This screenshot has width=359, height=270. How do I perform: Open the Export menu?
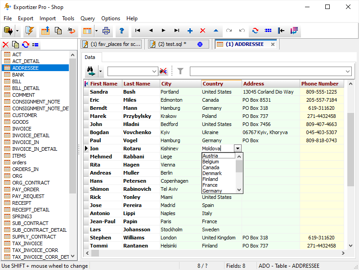tap(26, 18)
